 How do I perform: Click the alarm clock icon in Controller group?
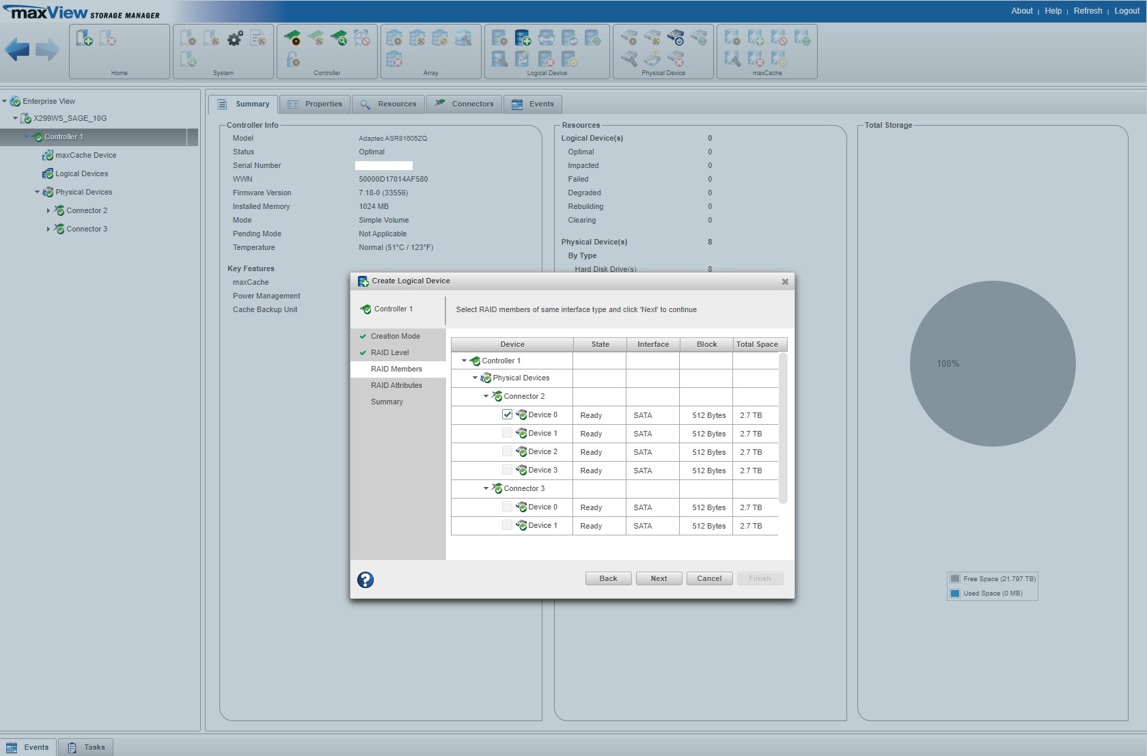362,38
